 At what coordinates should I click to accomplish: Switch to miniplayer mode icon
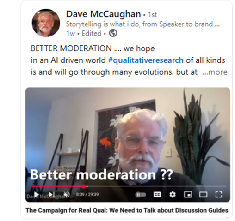tap(188, 195)
